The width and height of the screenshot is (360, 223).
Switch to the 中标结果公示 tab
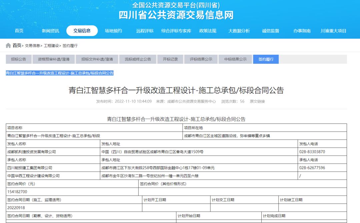234,59
